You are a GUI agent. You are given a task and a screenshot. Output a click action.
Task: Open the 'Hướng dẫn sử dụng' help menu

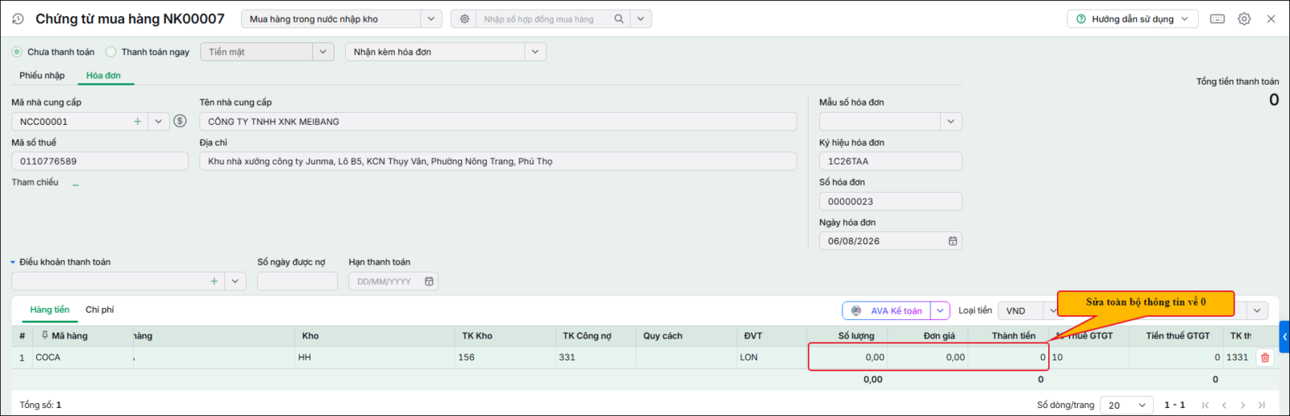(x=1132, y=19)
